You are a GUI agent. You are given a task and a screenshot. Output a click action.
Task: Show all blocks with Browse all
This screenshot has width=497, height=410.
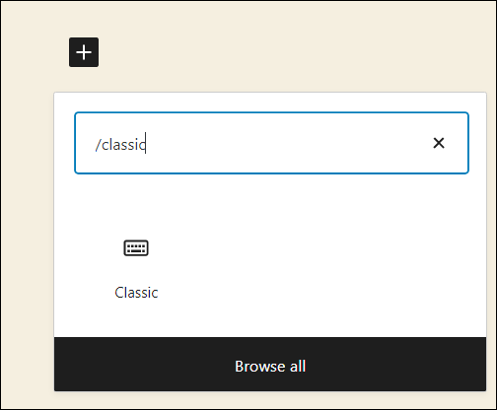[x=270, y=364]
